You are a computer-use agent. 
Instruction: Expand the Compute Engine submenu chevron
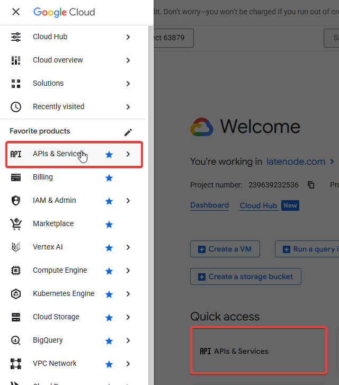pos(128,271)
